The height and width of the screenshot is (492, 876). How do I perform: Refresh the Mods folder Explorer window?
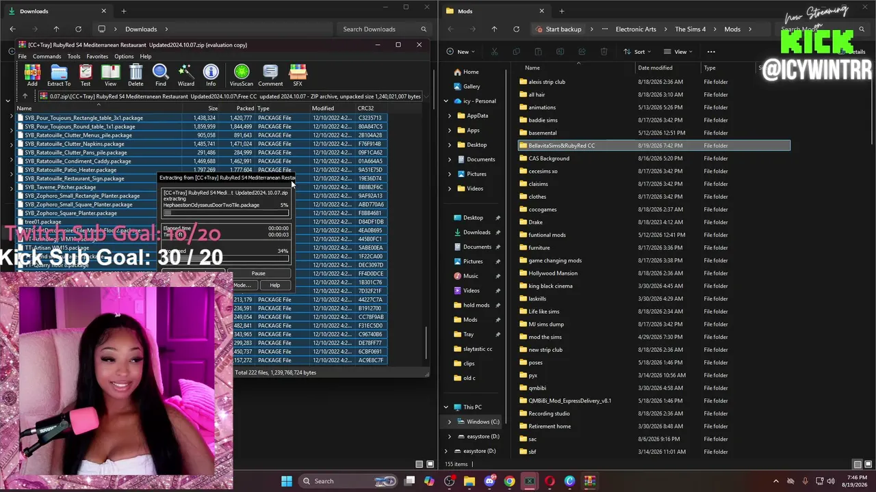click(x=516, y=29)
